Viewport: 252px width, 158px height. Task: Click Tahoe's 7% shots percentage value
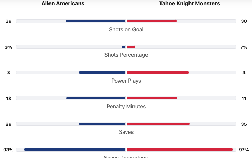click(244, 47)
